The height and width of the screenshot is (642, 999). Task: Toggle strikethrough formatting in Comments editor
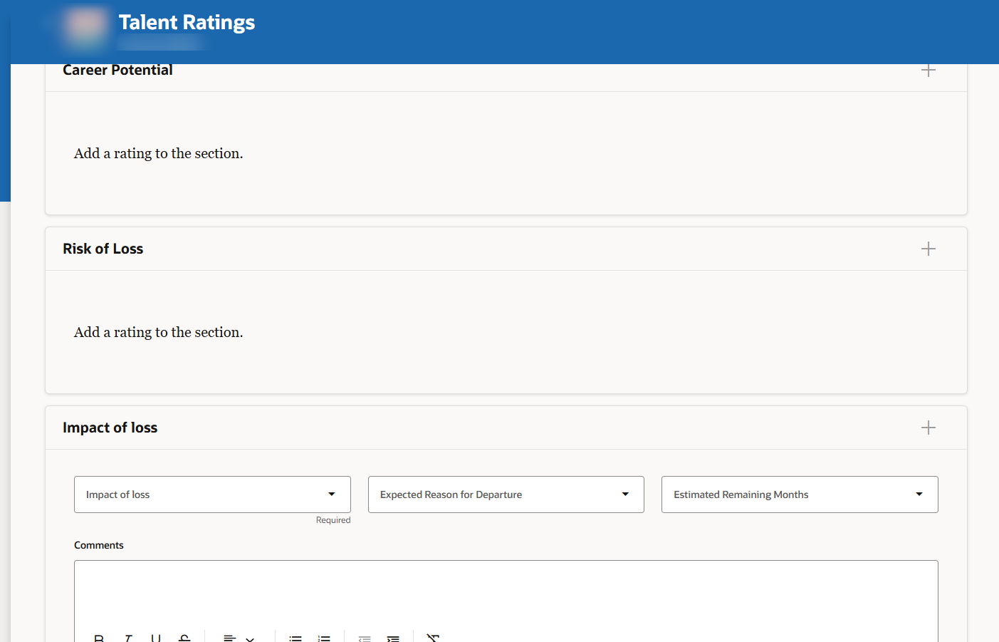[184, 638]
